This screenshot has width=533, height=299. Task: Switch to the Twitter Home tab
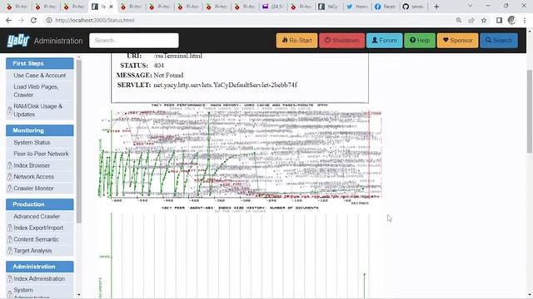tap(357, 7)
